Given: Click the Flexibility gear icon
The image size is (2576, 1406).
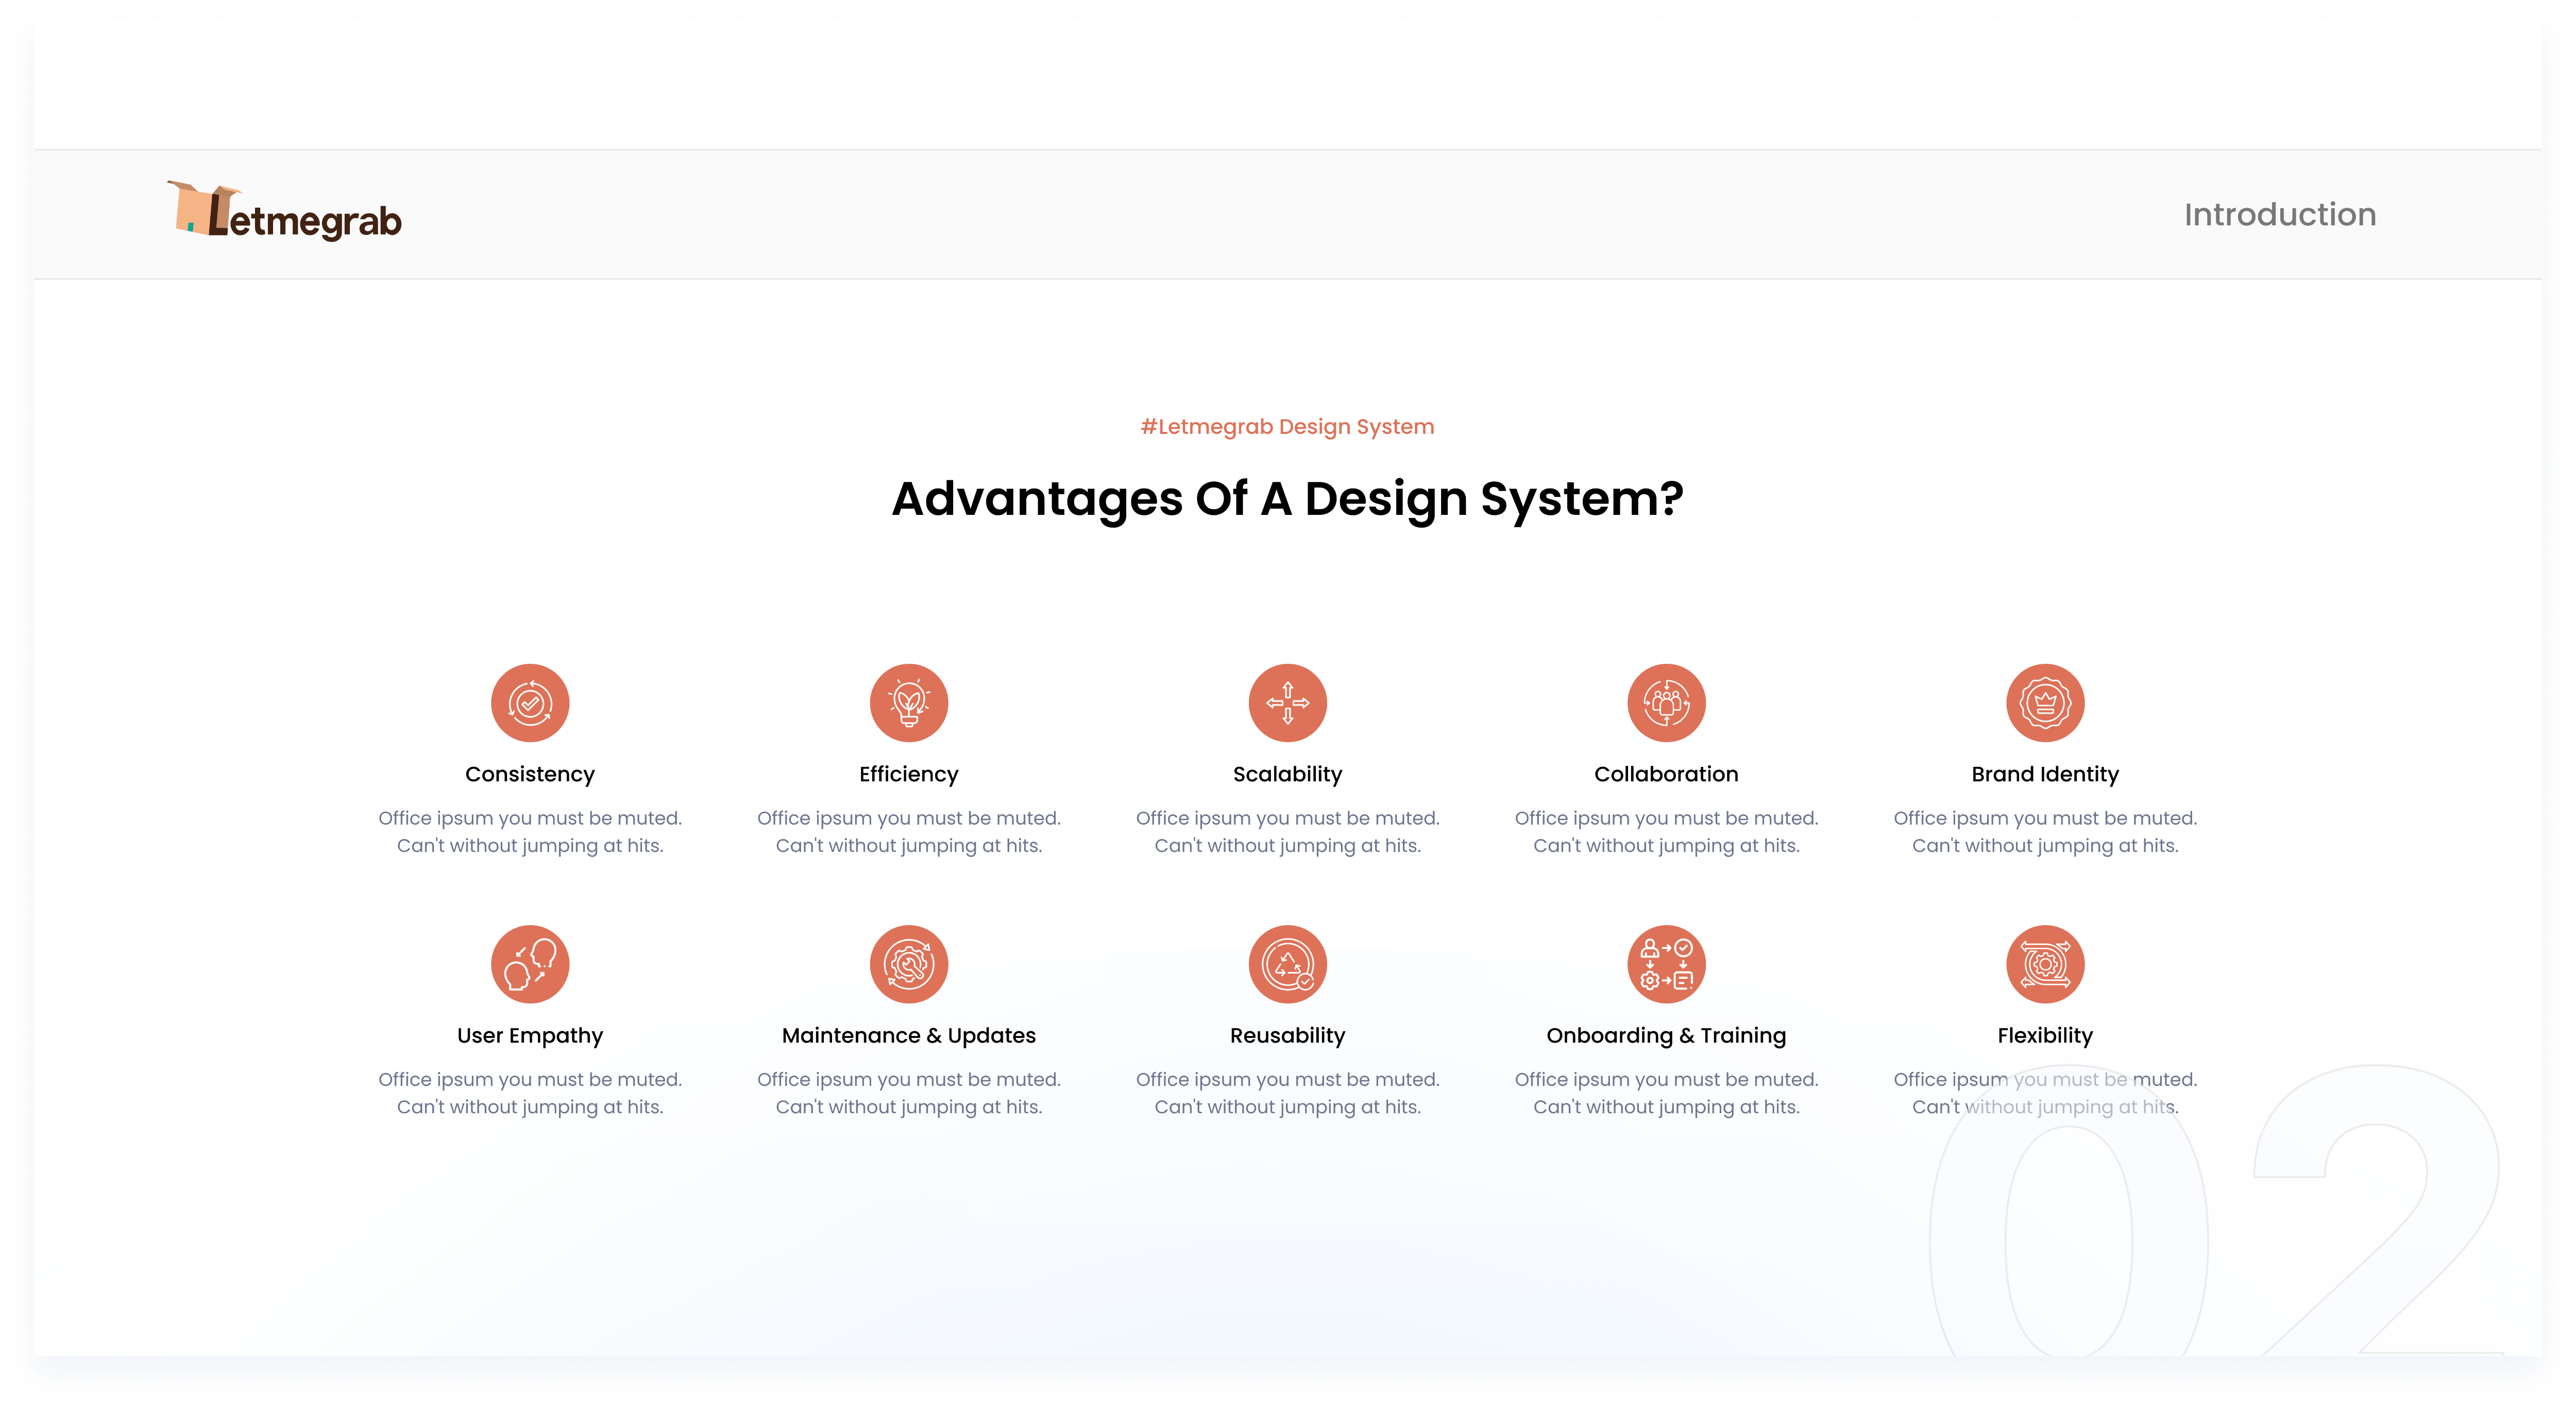Looking at the screenshot, I should click(x=2045, y=964).
